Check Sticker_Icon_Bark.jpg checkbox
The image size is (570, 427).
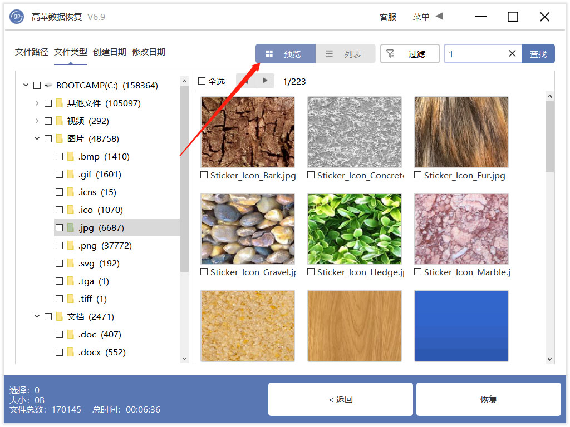[204, 175]
